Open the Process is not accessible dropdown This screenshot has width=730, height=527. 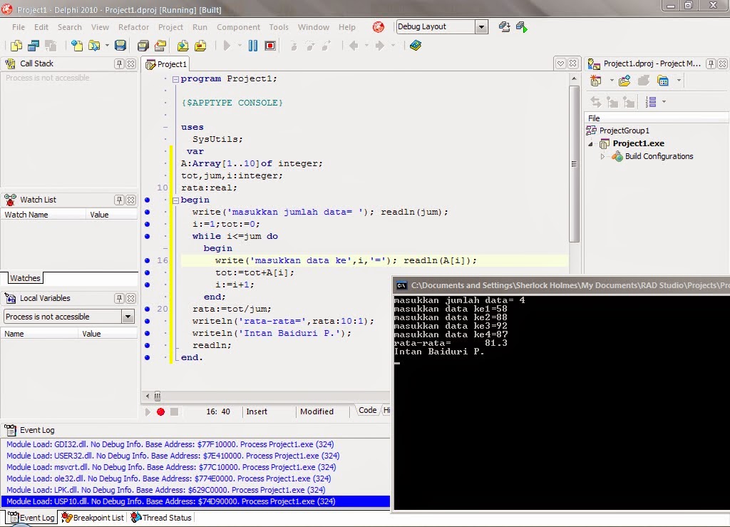(128, 316)
